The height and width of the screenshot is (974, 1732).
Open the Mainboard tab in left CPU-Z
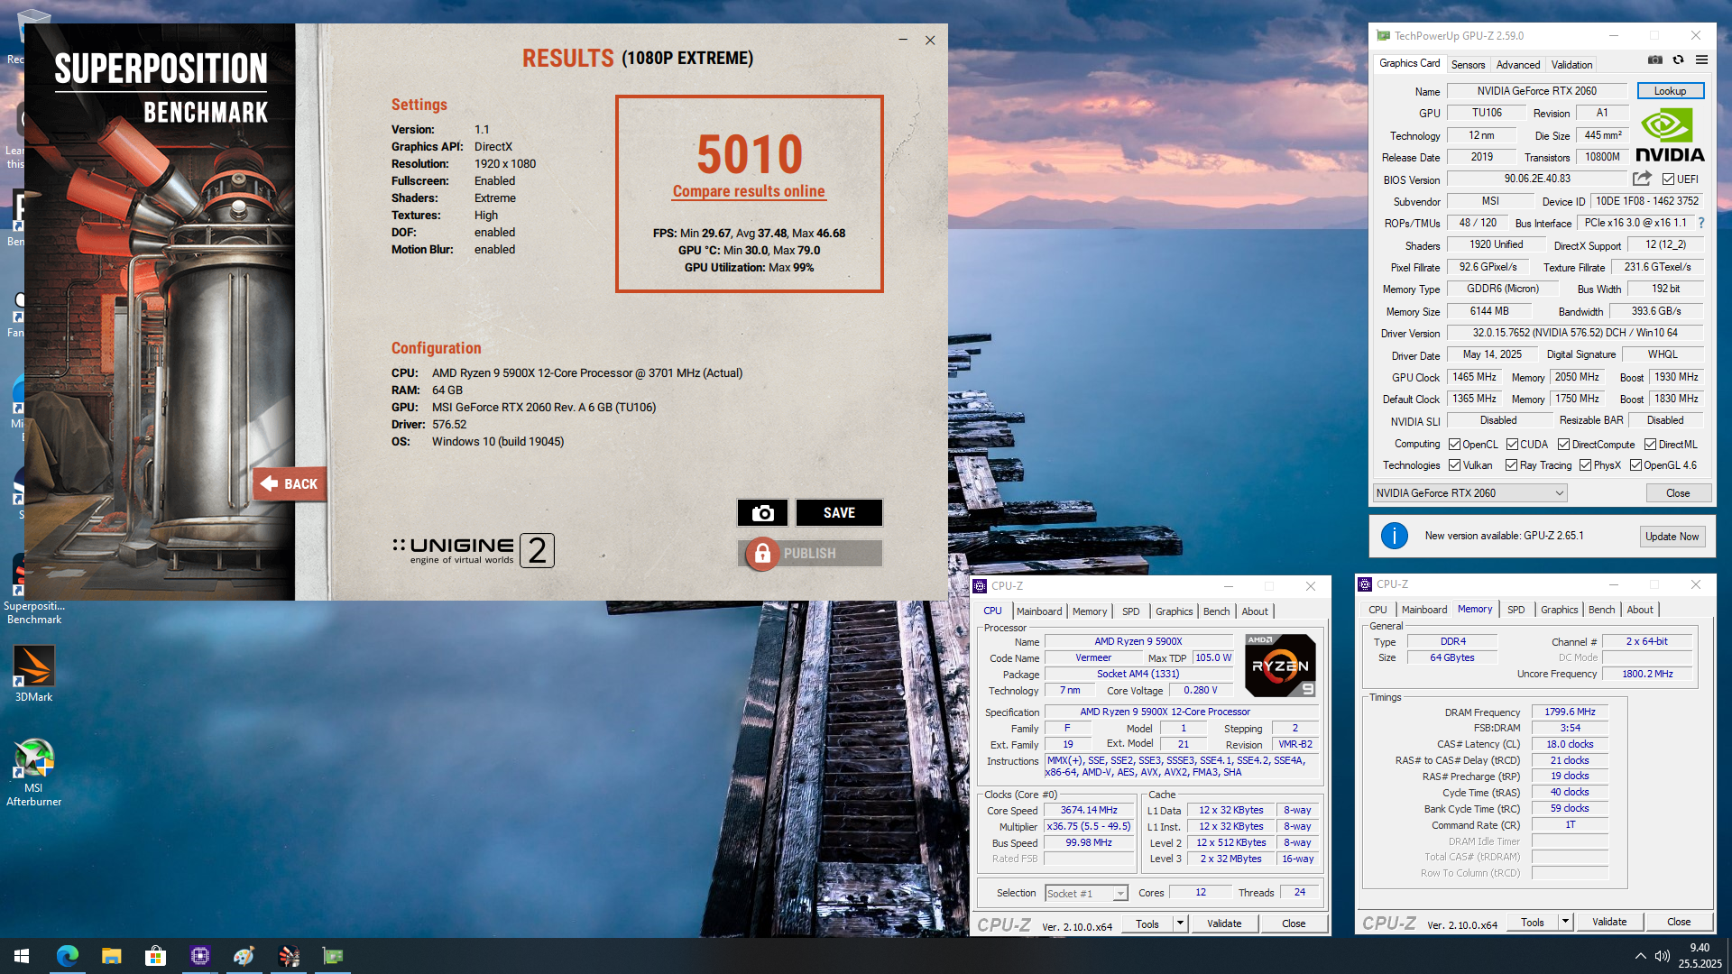tap(1039, 611)
